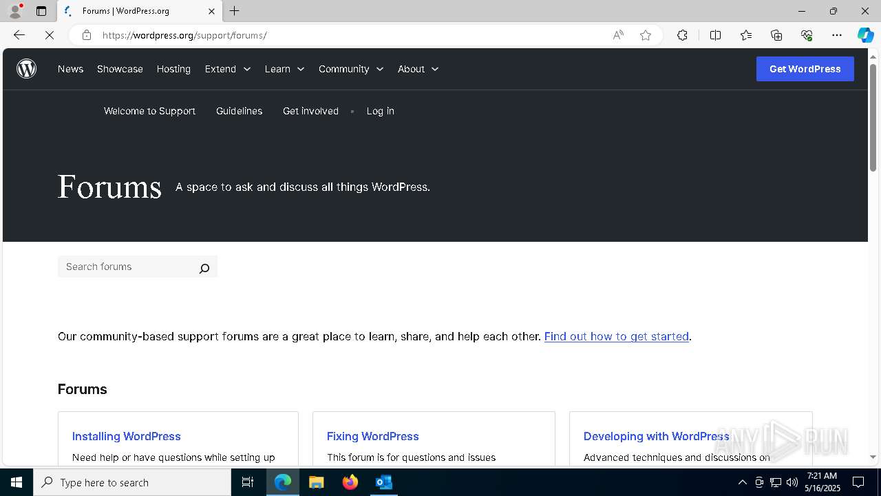
Task: Click the Log in link
Action: (x=380, y=111)
